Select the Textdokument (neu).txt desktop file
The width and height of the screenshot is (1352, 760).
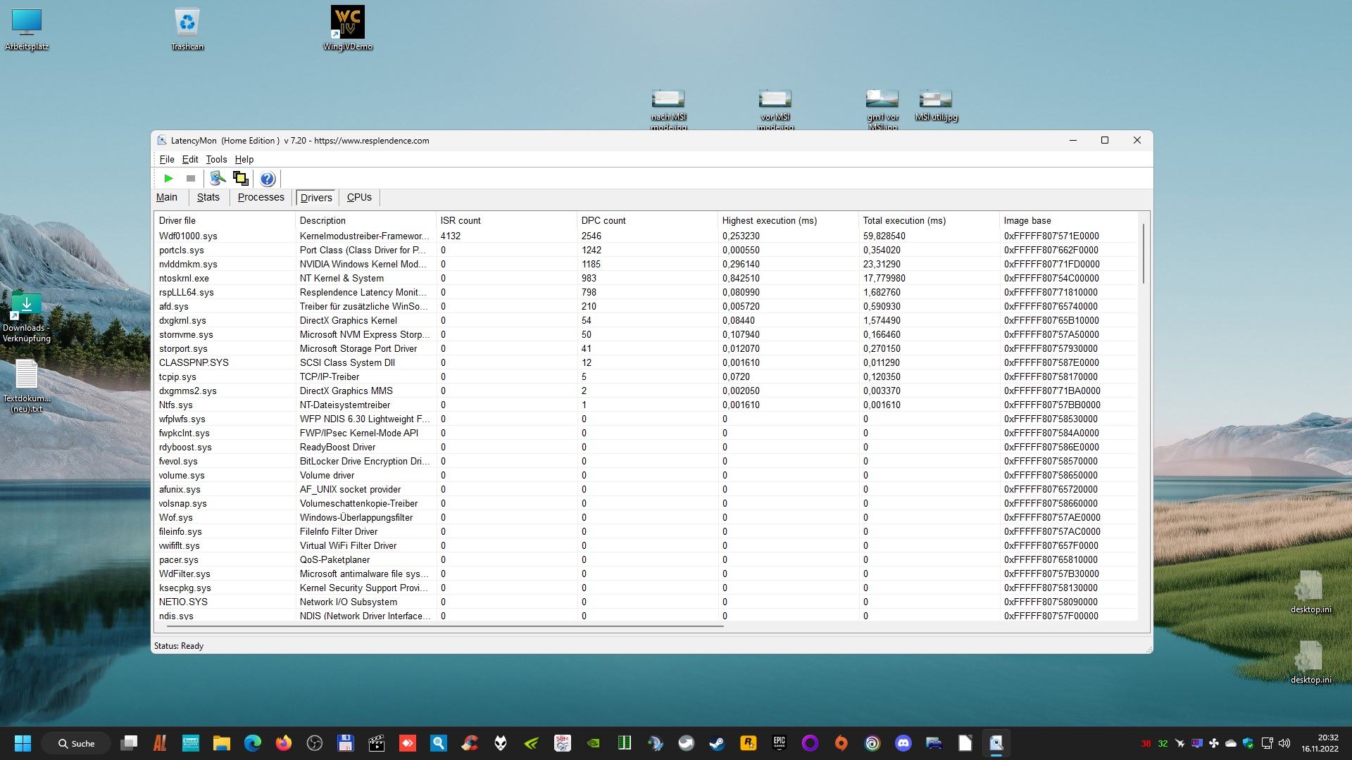pos(27,386)
